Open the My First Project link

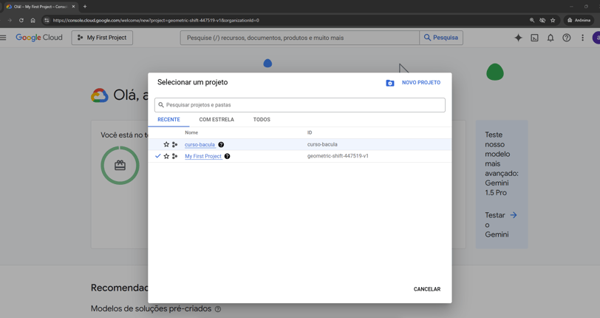point(203,156)
